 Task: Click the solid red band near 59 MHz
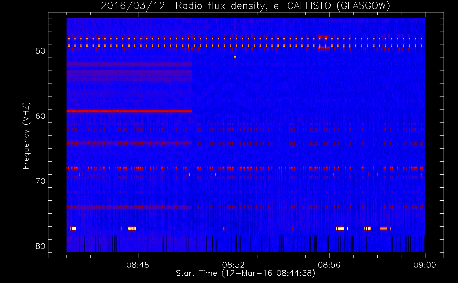pos(129,111)
